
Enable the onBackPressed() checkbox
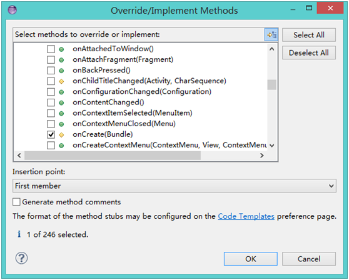pos(51,70)
